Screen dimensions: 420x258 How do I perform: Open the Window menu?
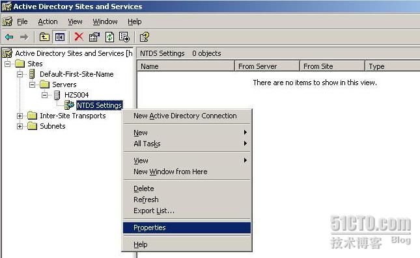coord(105,21)
